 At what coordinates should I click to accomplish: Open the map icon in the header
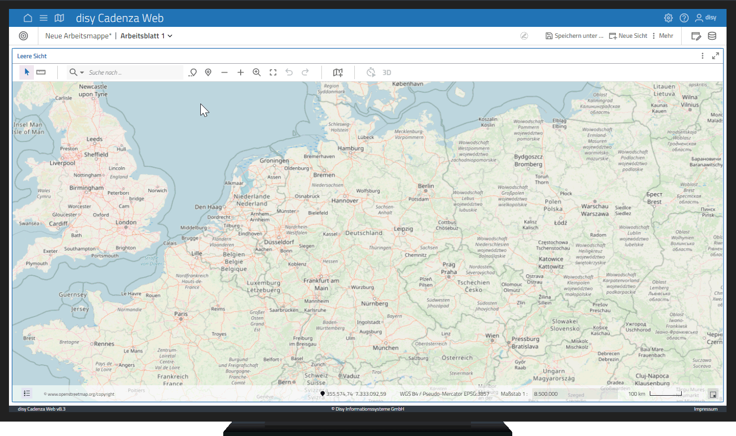click(59, 18)
